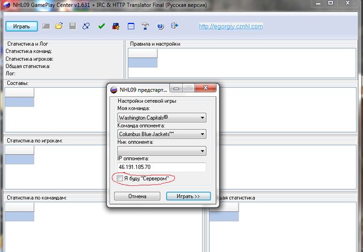Click the main Играть button in the toolbar
Image resolution: width=363 pixels, height=252 pixels.
(22, 26)
